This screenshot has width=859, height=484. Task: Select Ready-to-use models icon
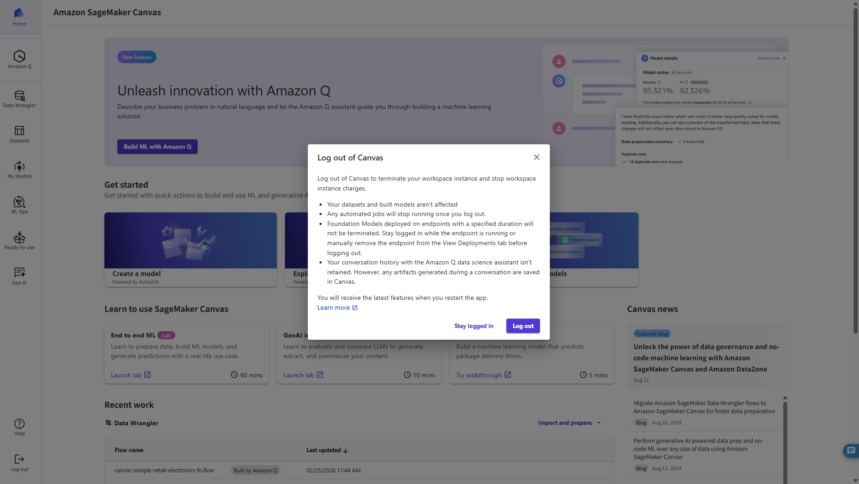click(19, 240)
